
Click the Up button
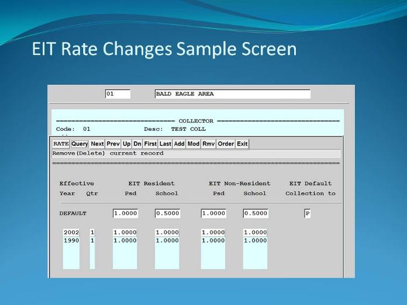click(x=126, y=144)
